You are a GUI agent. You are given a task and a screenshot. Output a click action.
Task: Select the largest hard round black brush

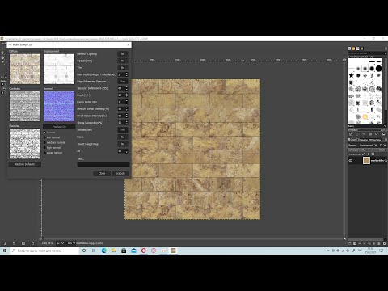pos(378,69)
